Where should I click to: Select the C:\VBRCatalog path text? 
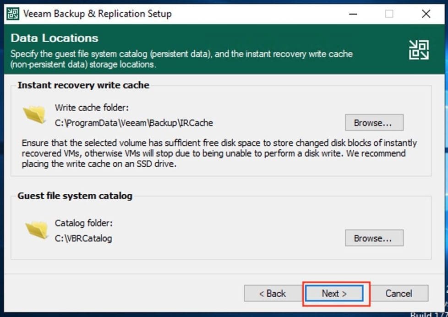click(x=83, y=238)
